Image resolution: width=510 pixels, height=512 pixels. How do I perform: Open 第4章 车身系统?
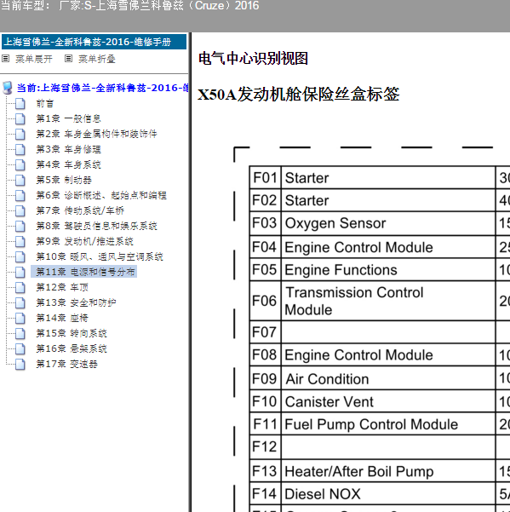point(68,165)
